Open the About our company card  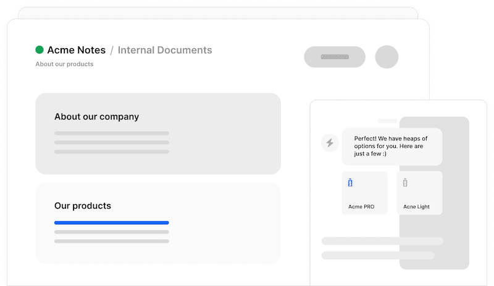pos(158,134)
